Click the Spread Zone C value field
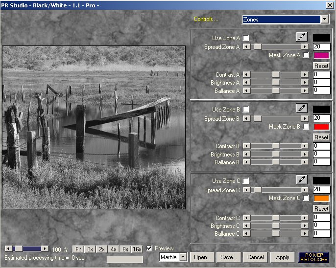The height and width of the screenshot is (268, 336). [322, 189]
